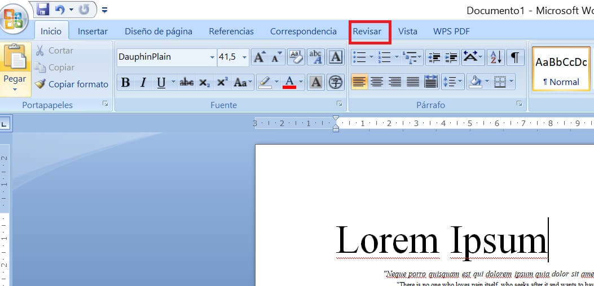Toggle italic formatting
This screenshot has height=286, width=594.
143,82
